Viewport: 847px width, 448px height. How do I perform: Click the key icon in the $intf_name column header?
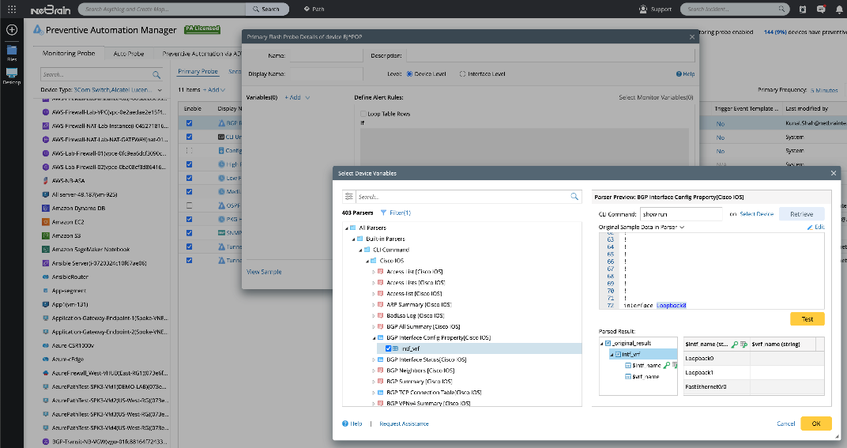735,344
